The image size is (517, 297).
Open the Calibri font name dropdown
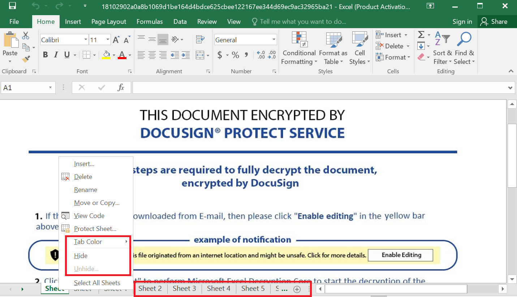(86, 40)
